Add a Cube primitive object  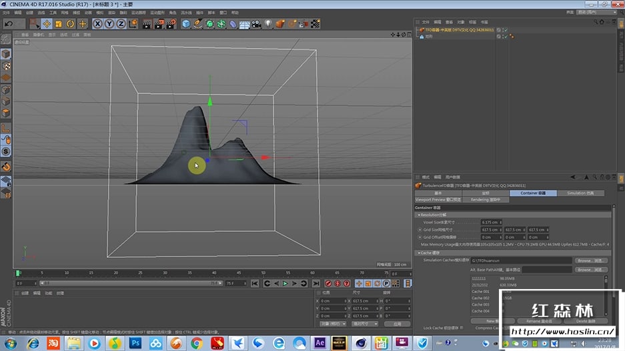click(185, 24)
